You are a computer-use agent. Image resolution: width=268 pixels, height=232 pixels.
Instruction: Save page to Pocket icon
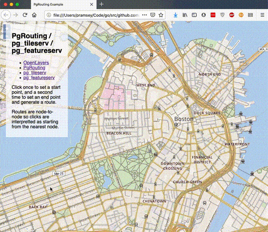[x=153, y=15]
